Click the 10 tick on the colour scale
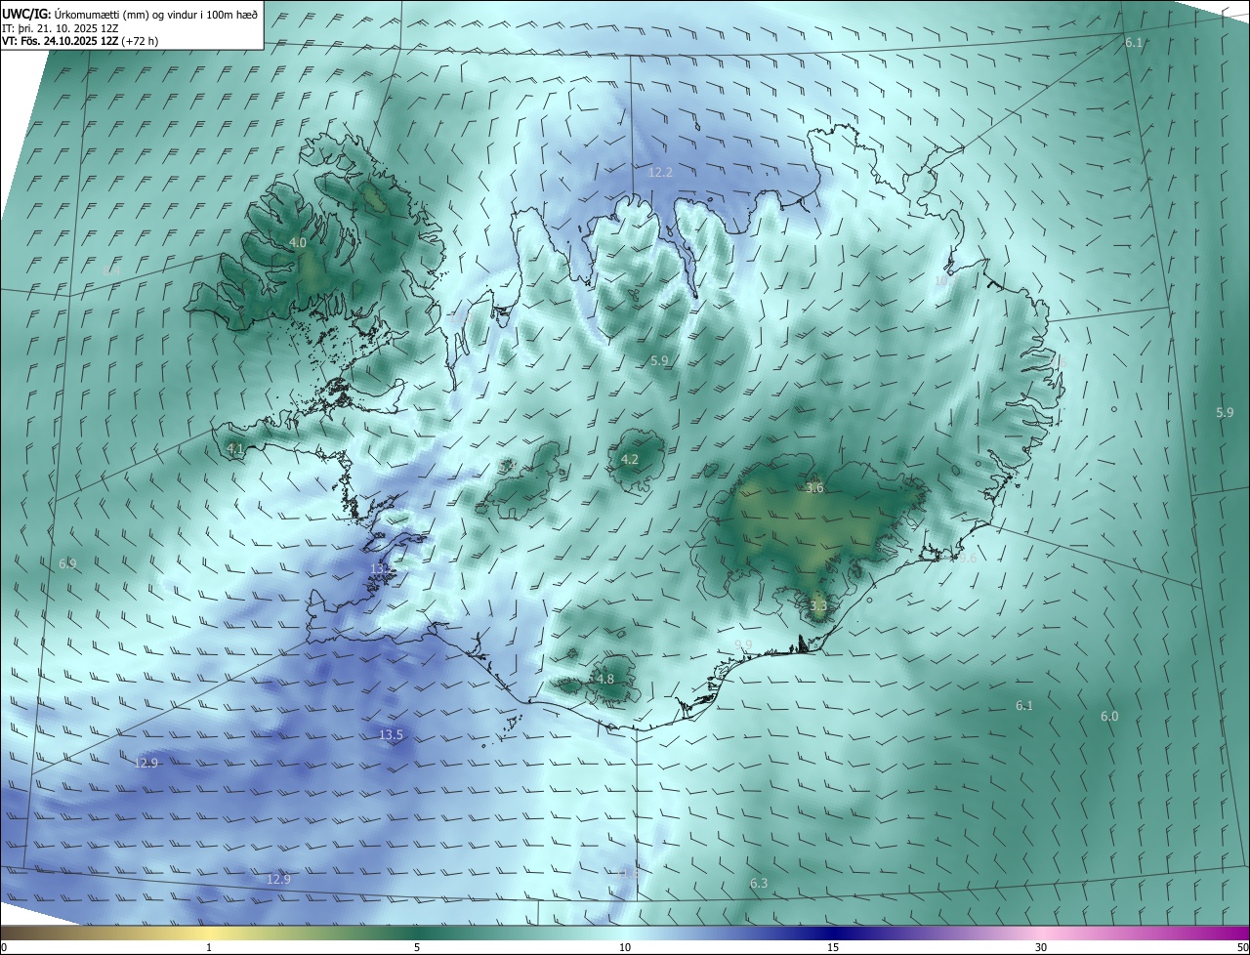Screen dimensions: 1250x955 click(x=625, y=947)
